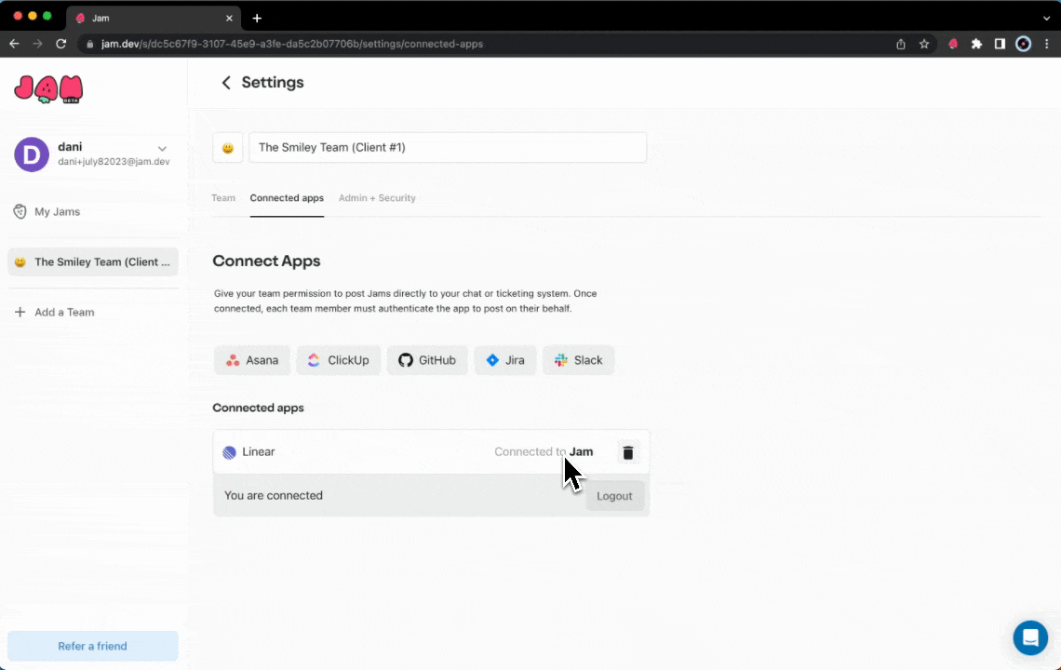Viewport: 1061px width, 670px height.
Task: Connect the ClickUp app
Action: point(339,360)
